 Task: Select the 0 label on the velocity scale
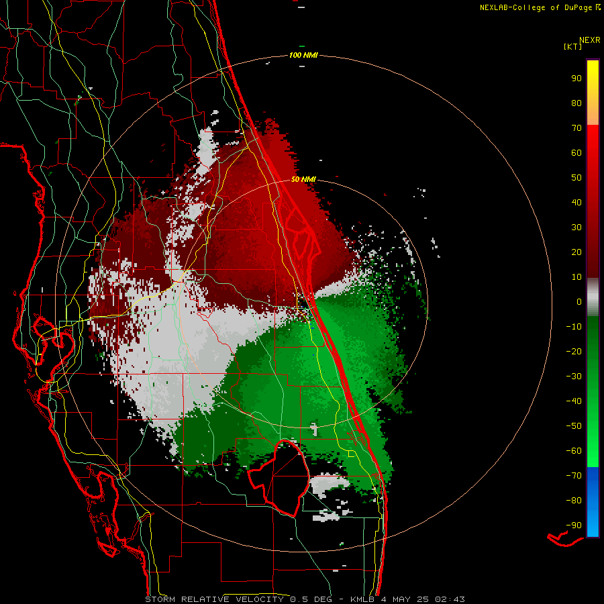click(x=579, y=301)
